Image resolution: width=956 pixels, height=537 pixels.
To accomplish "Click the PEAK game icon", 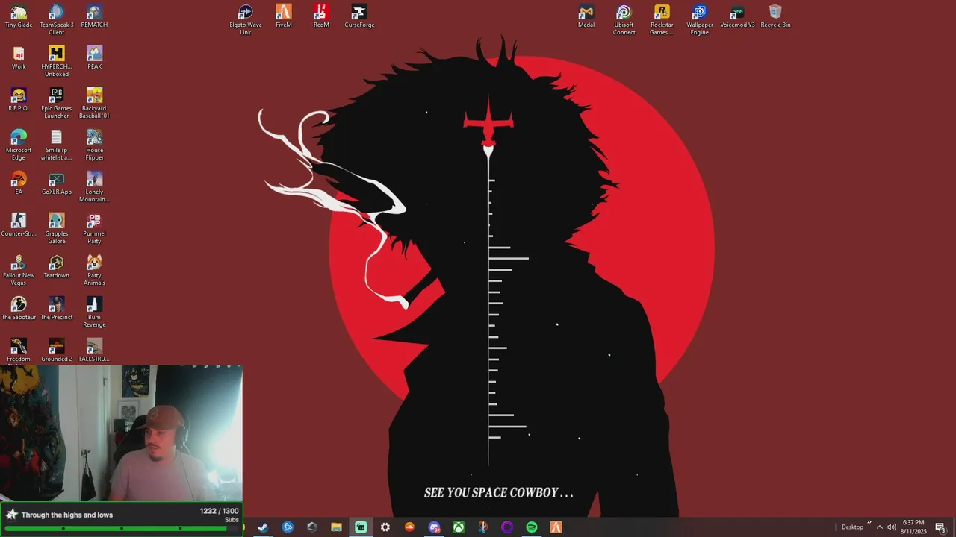I will tap(94, 58).
